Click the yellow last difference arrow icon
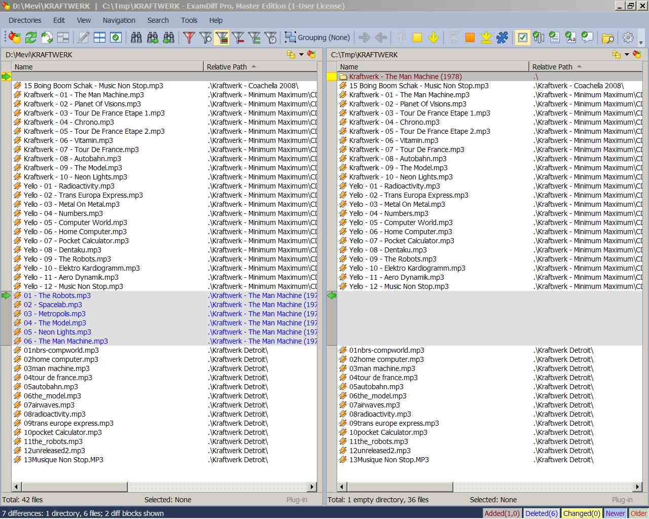 point(486,38)
